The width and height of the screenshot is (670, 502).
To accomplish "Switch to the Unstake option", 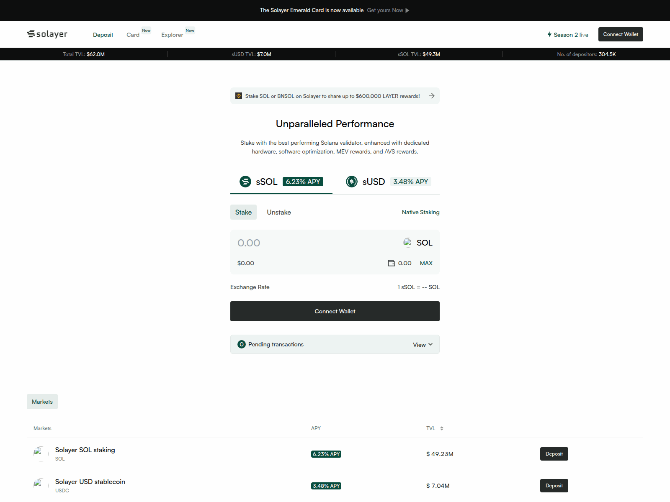I will pos(278,212).
